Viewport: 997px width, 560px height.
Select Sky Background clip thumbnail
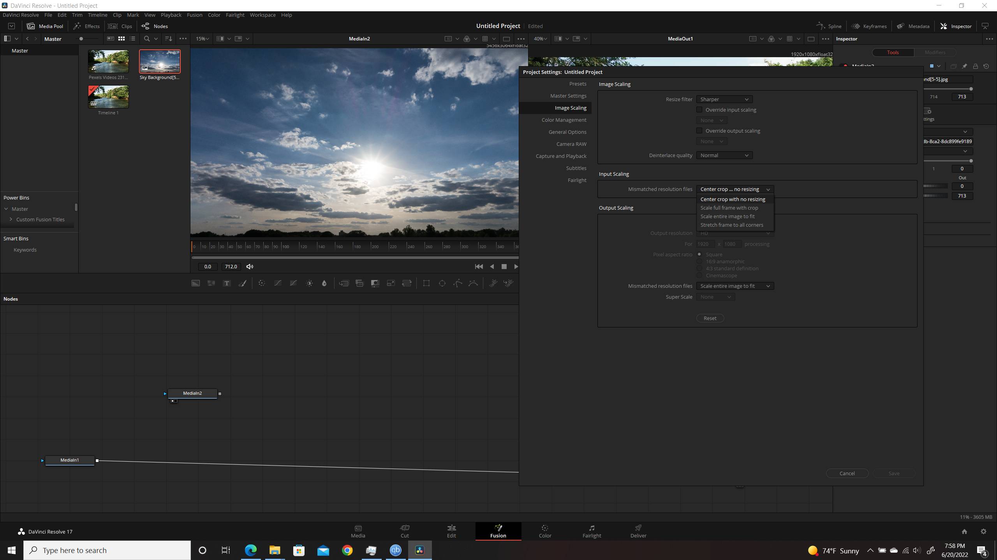point(160,61)
